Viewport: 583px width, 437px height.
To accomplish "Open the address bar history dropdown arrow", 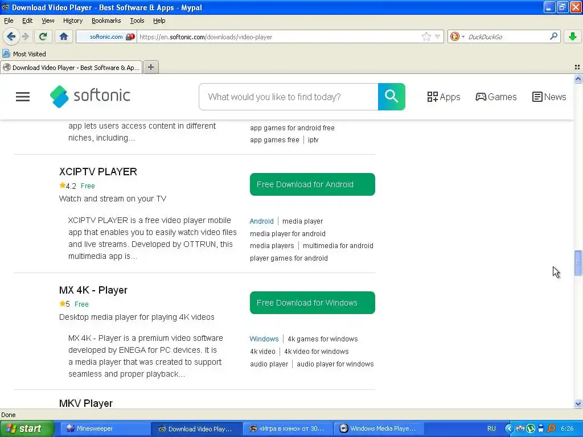I will (x=438, y=36).
